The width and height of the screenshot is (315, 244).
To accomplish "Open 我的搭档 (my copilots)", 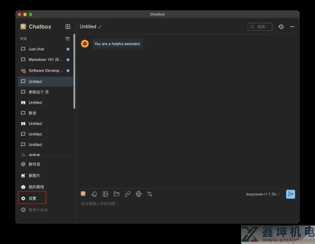I will [x=33, y=187].
